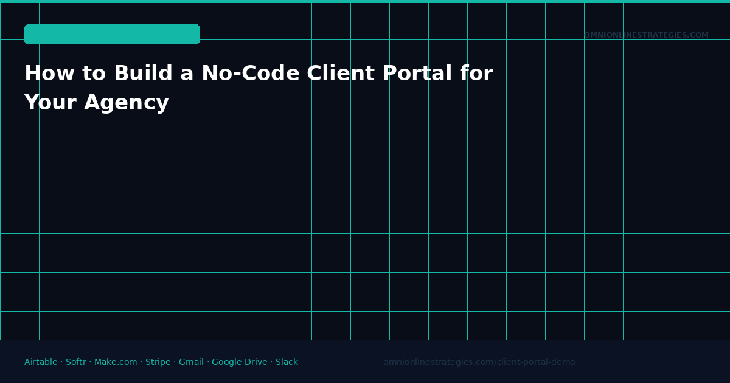Click the OMNIONLINESTRATEGIES.COM text in the header
This screenshot has height=383, width=730.
[646, 36]
